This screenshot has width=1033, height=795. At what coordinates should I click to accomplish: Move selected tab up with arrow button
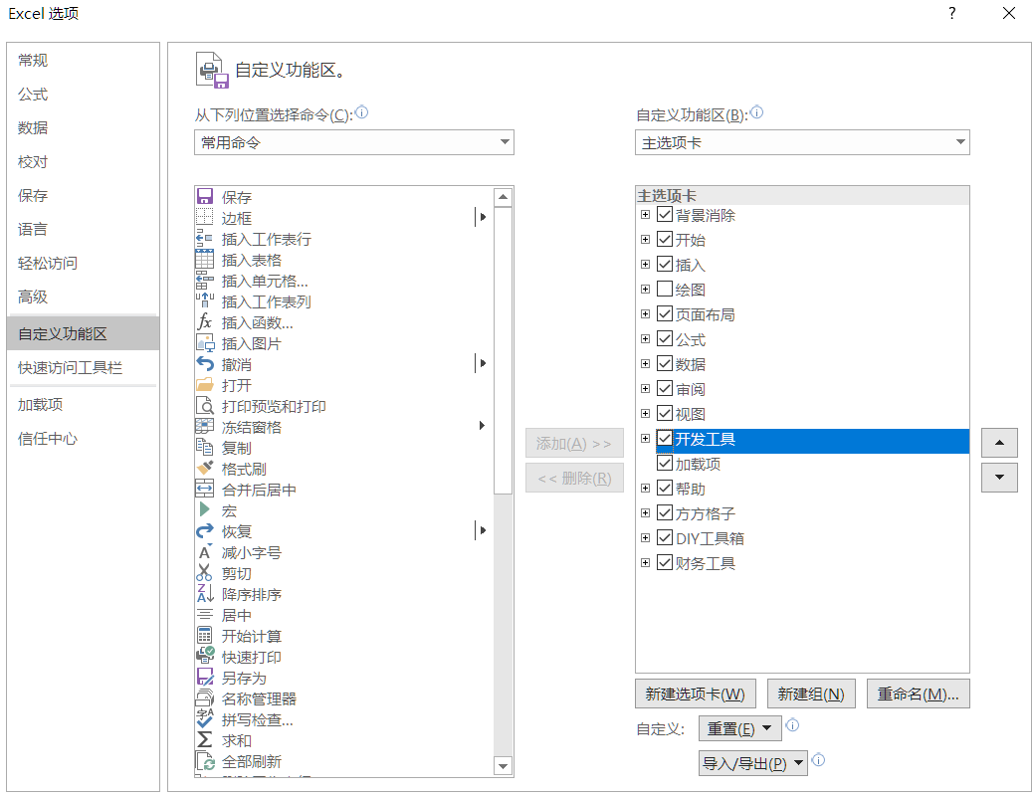pos(999,443)
